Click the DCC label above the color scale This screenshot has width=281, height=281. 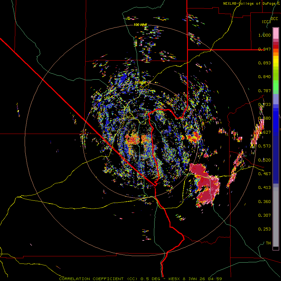coord(274,19)
